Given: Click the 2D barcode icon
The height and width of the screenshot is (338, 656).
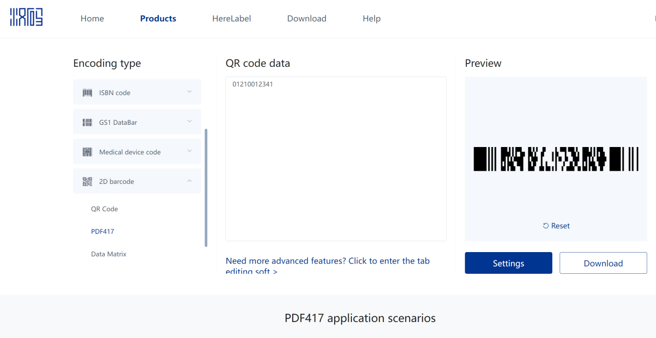Looking at the screenshot, I should pyautogui.click(x=88, y=182).
